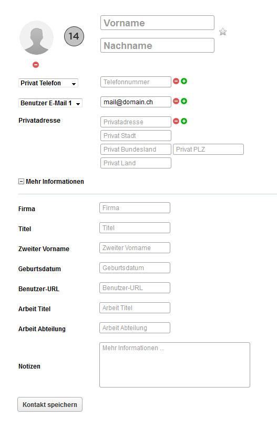Focus the Nachname input field
The height and width of the screenshot is (437, 277).
(157, 45)
